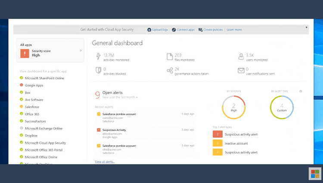Click the governance actions share icon
Image resolution: width=323 pixels, height=183 pixels.
(x=169, y=70)
